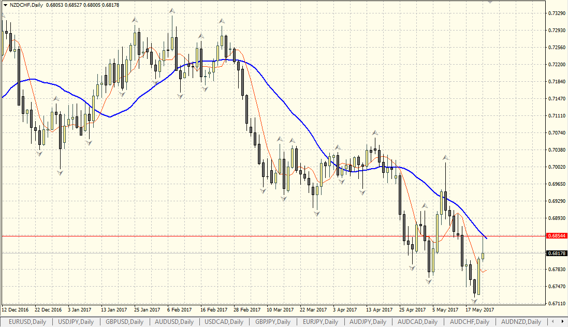Click the 13 Jan 2017 date label
Viewport: 568px width, 327px height.
click(x=114, y=310)
